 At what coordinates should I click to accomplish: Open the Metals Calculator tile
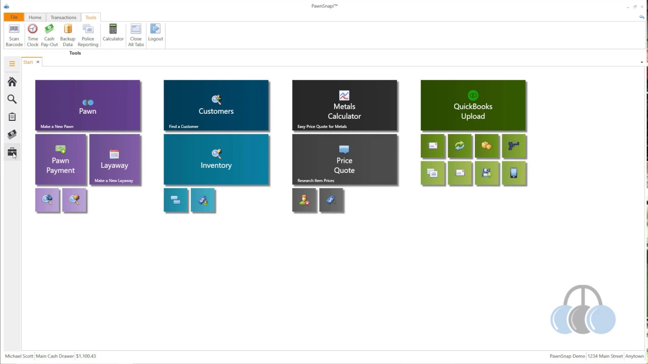(345, 105)
